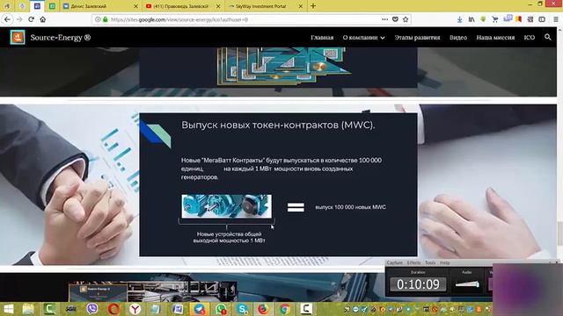Image resolution: width=563 pixels, height=316 pixels.
Task: Bookmark this page with the star icon
Action: 406,19
